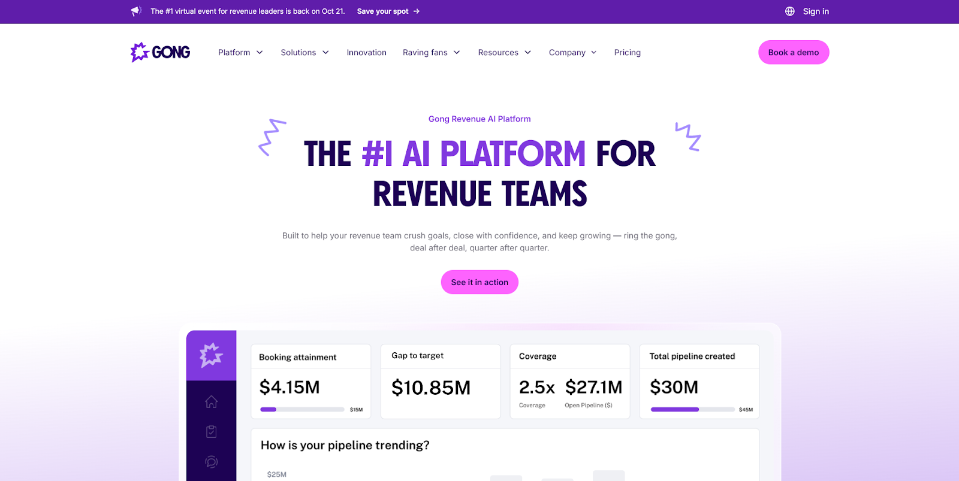Image resolution: width=959 pixels, height=481 pixels.
Task: Click the megaphone icon in the announcement bar
Action: coord(136,11)
